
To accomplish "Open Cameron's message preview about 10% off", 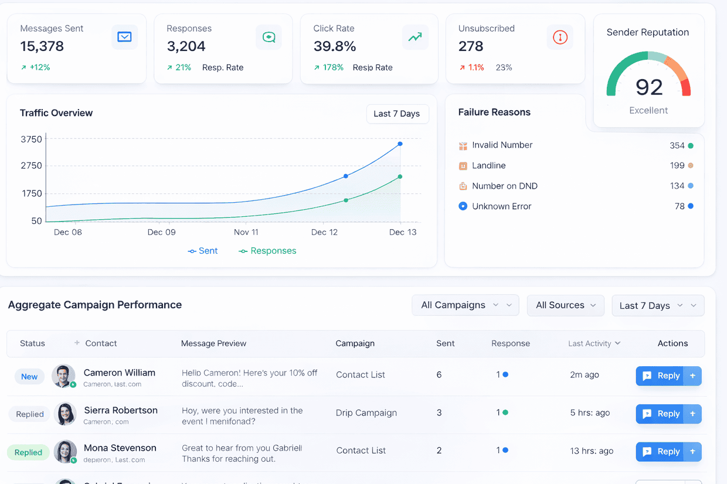I will (x=249, y=378).
